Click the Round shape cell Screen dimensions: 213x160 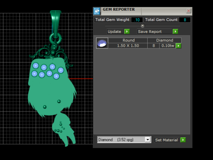(x=128, y=40)
